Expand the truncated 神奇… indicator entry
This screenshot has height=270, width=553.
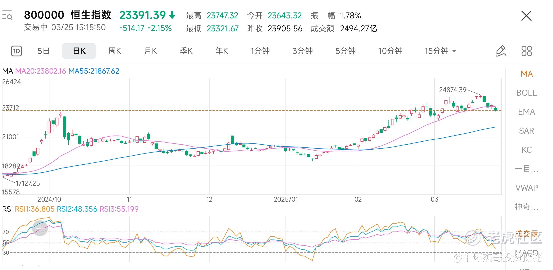(526, 207)
